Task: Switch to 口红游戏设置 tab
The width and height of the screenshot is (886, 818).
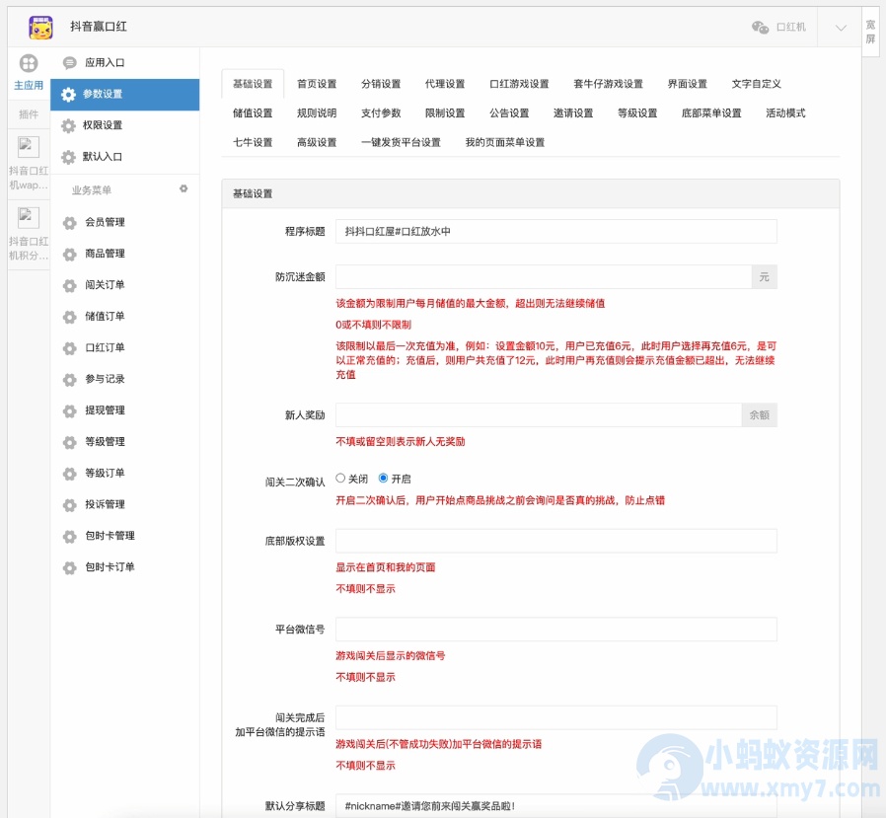Action: point(519,84)
